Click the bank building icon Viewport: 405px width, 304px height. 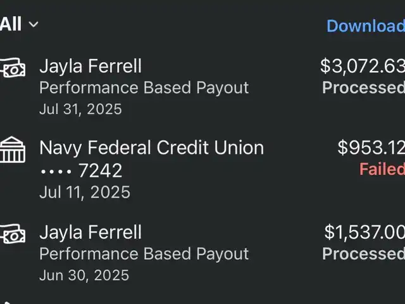(13, 150)
